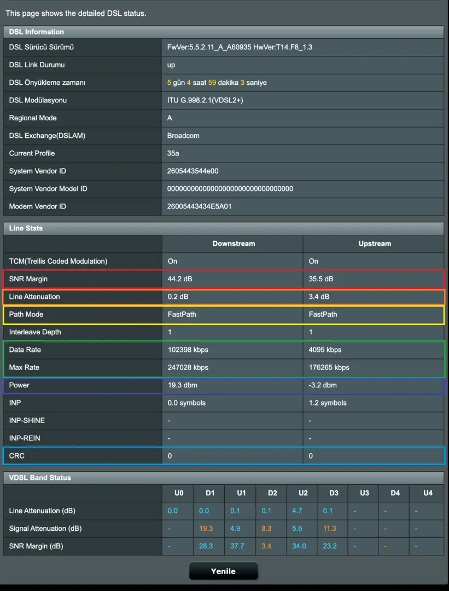Click upstream INP 1.2 symbols

click(328, 403)
